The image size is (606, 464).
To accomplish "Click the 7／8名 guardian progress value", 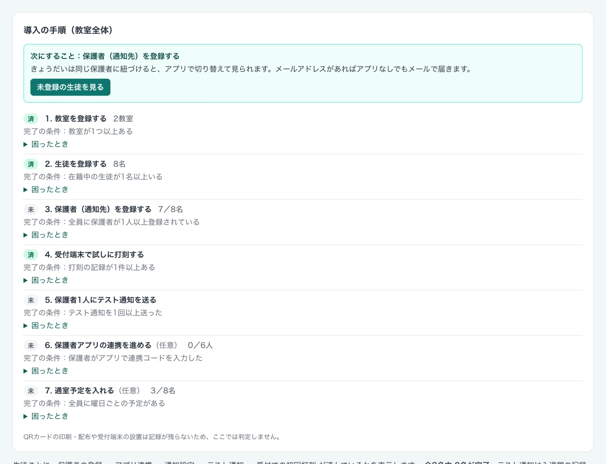I will point(171,209).
